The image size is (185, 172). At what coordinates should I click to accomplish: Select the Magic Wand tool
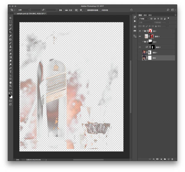point(10,29)
